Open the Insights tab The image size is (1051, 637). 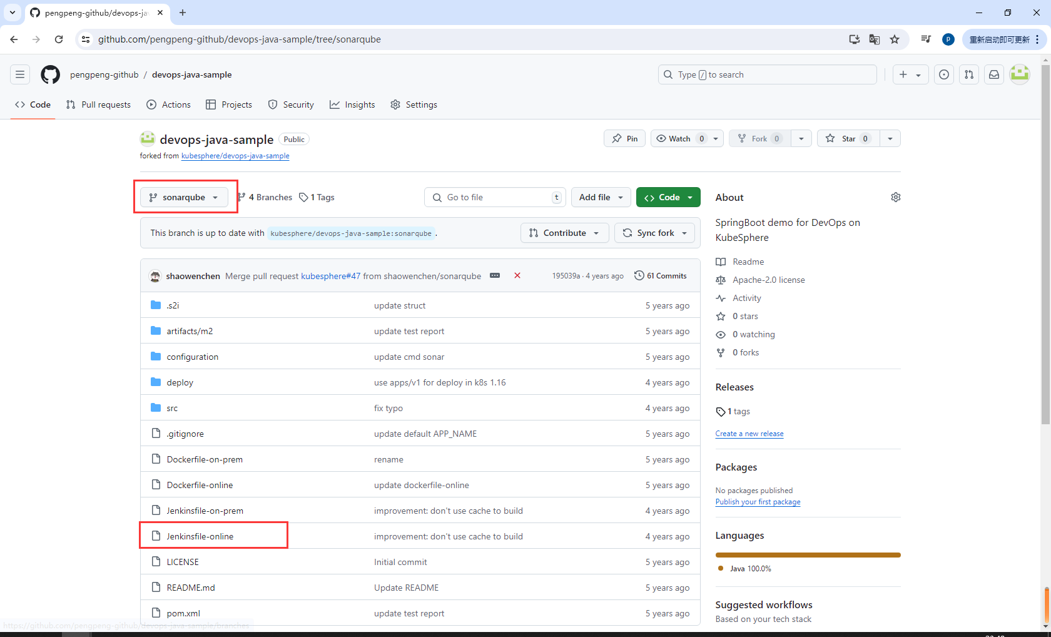point(352,104)
